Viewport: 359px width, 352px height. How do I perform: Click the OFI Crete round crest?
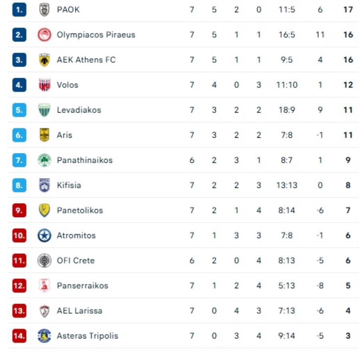[x=44, y=261]
